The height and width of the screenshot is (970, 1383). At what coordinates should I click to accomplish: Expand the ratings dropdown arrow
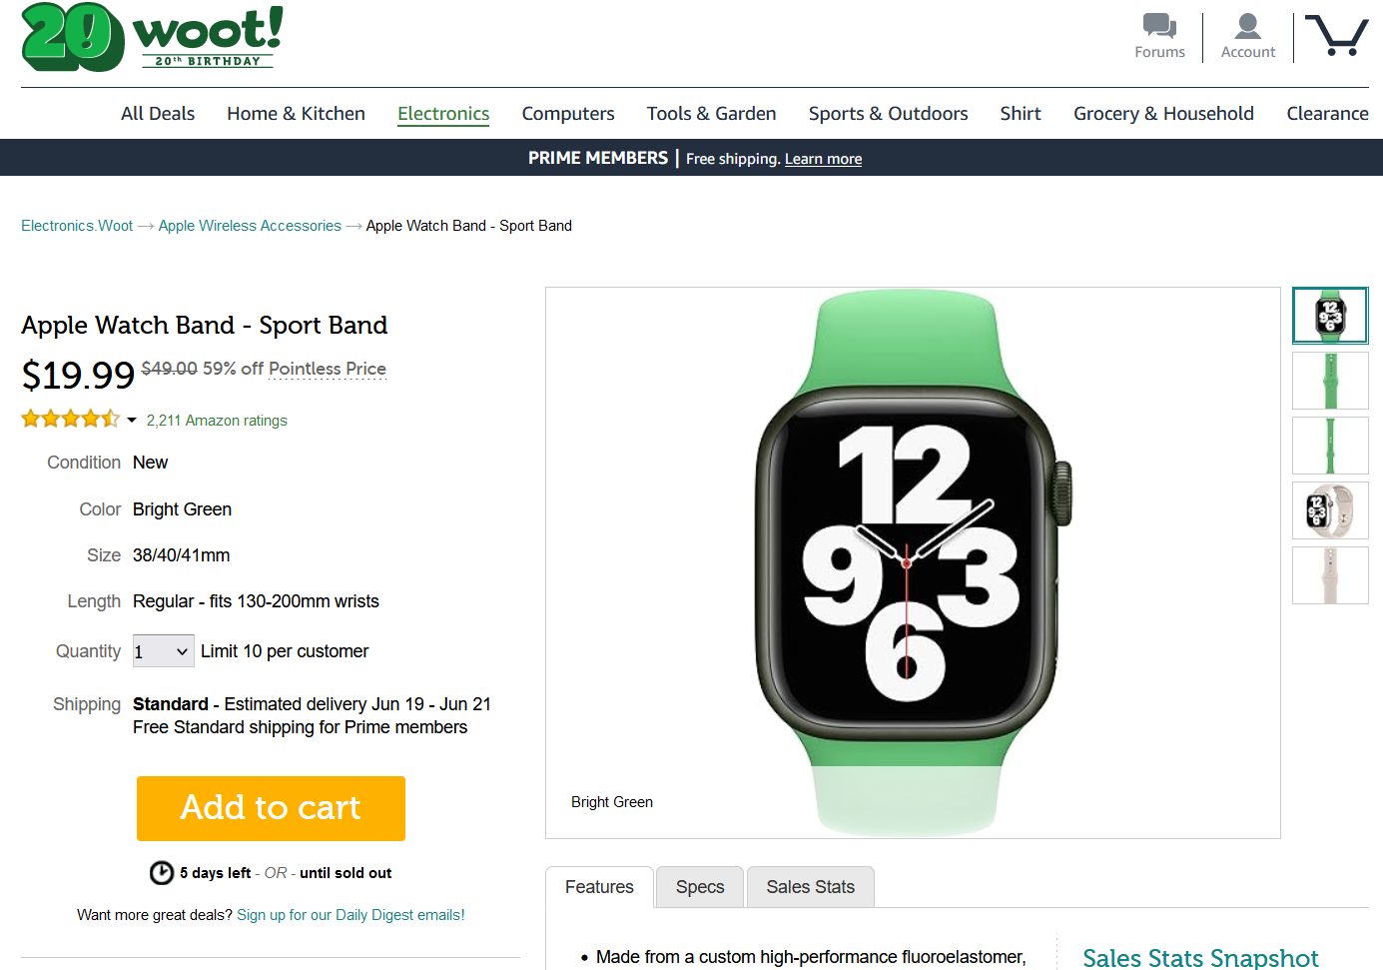tap(132, 421)
